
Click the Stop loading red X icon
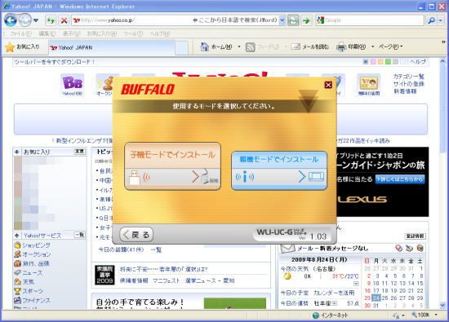click(x=64, y=20)
